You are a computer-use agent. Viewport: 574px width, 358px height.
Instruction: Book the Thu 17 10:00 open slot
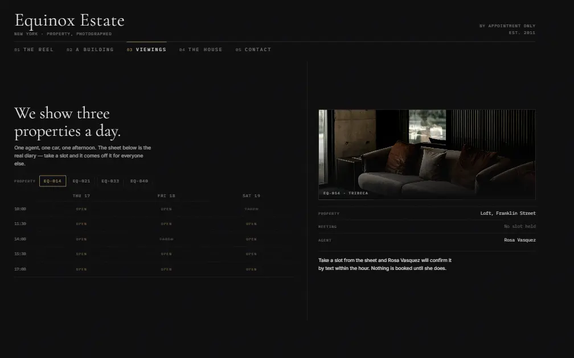(81, 209)
